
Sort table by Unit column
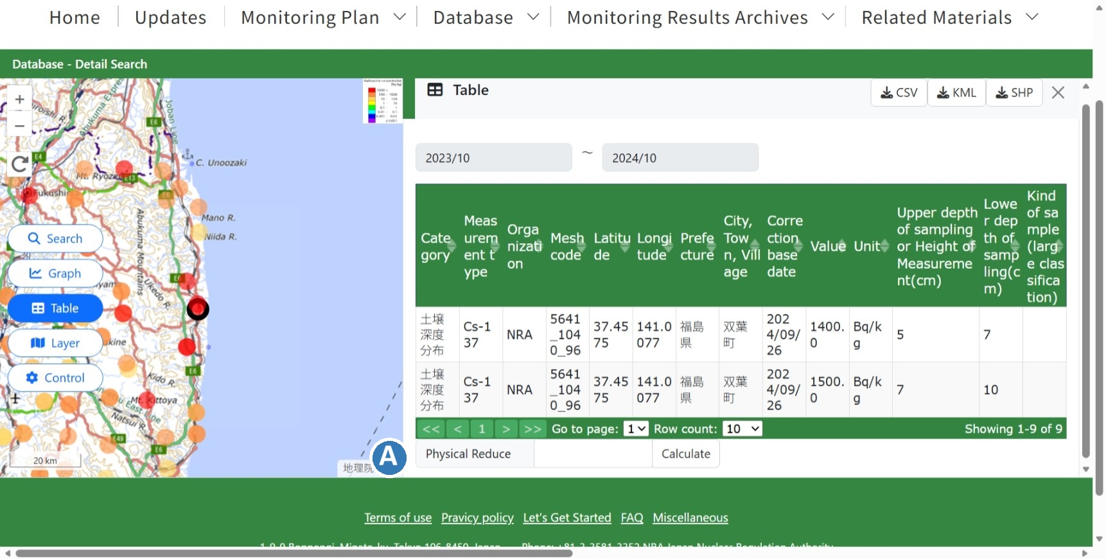click(x=870, y=246)
